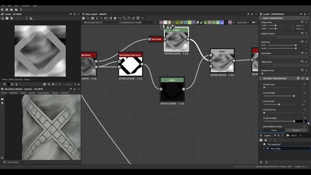Select the red Auto Levels node
Viewport: 311px width, 175px height.
156,39
